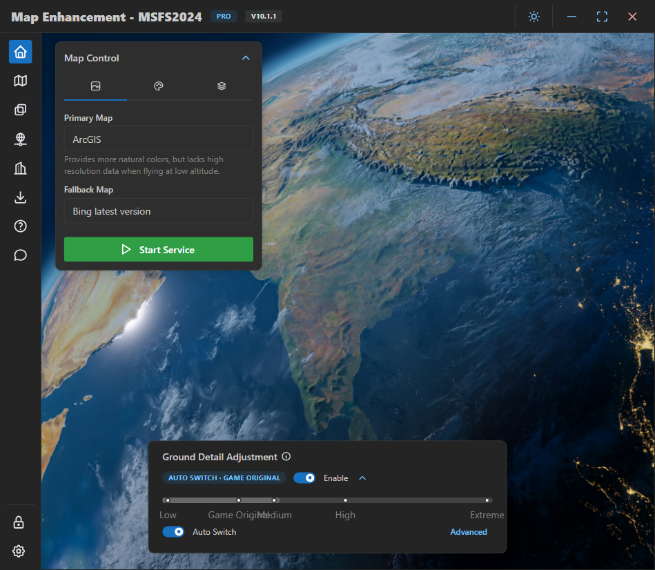
Task: Toggle the Auto Switch switch
Action: pyautogui.click(x=173, y=532)
